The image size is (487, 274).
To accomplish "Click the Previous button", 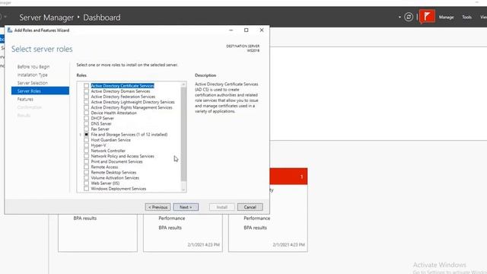I will [158, 207].
